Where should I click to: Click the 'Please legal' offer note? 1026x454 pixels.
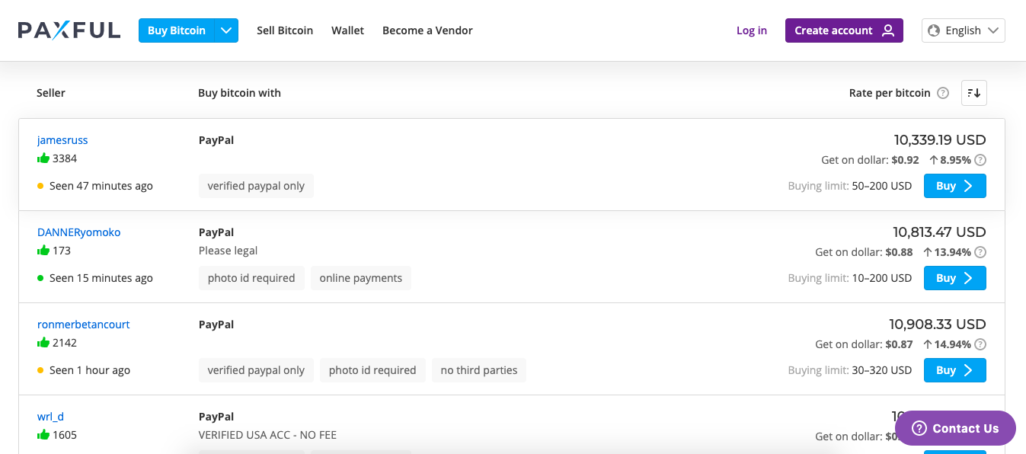229,251
